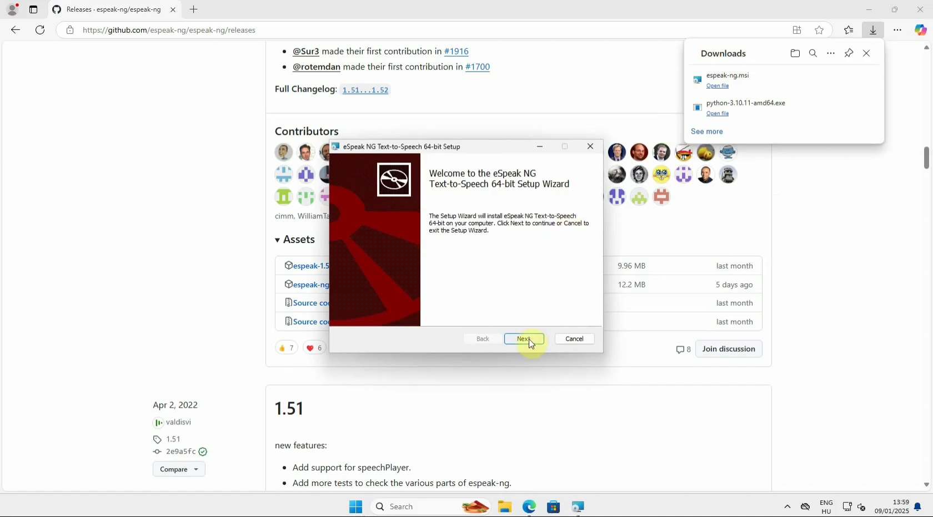
Task: Open full changelog 1.51...1.52 link
Action: point(365,90)
